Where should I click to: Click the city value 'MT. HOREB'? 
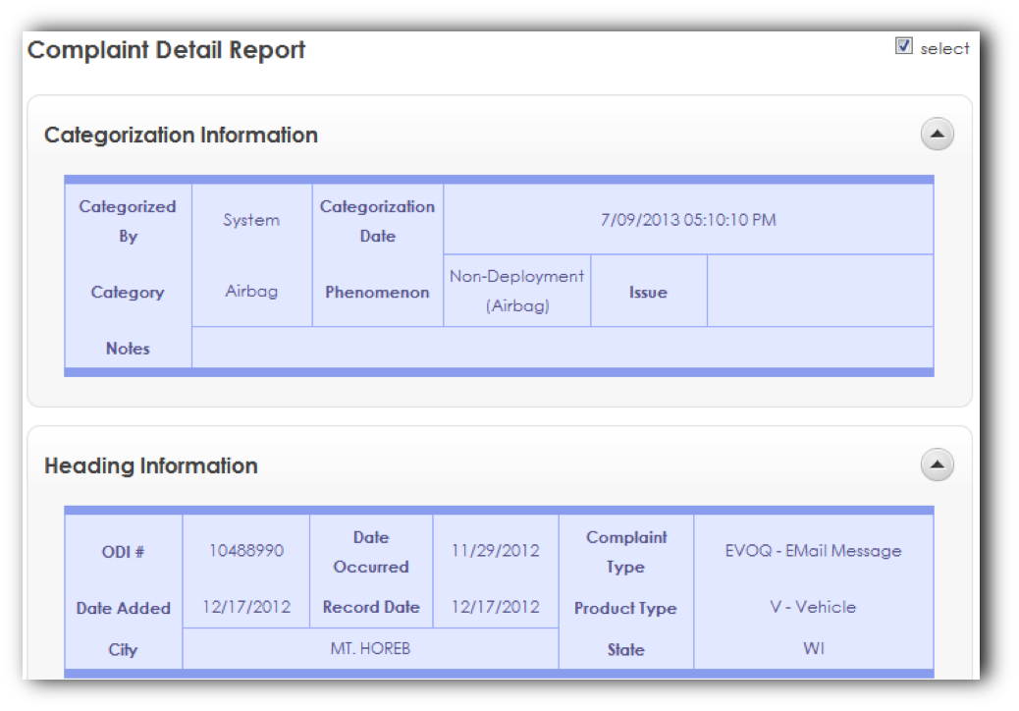[x=370, y=648]
